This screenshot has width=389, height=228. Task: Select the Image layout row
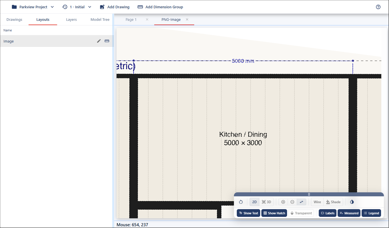[x=56, y=41]
